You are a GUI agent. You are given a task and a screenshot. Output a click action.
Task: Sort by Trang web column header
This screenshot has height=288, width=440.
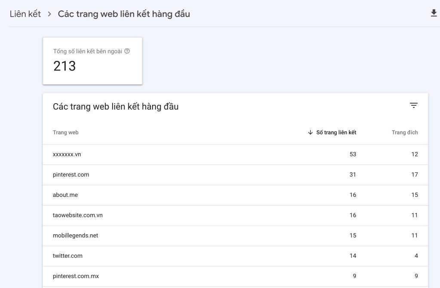coord(65,132)
